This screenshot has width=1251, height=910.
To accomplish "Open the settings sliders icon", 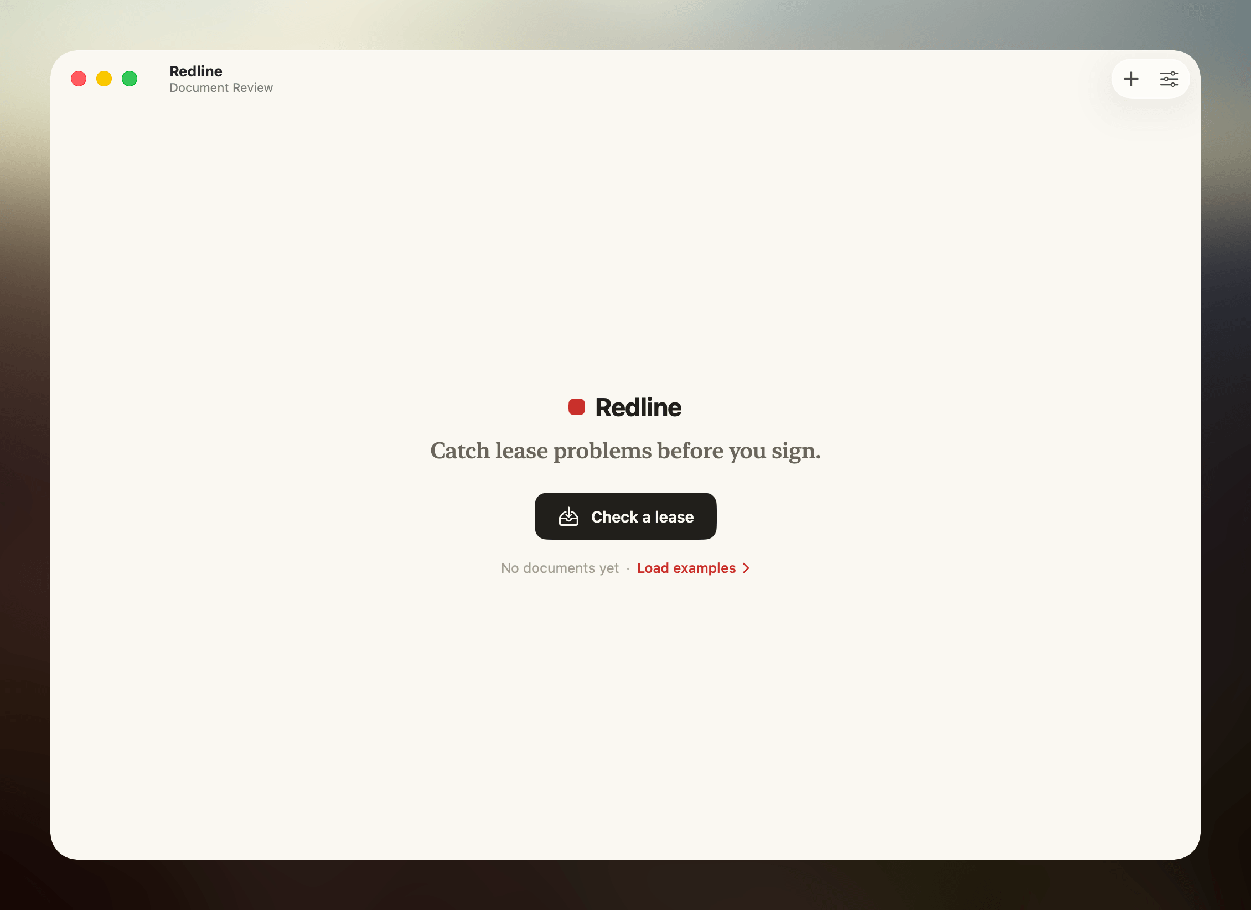I will [1169, 79].
